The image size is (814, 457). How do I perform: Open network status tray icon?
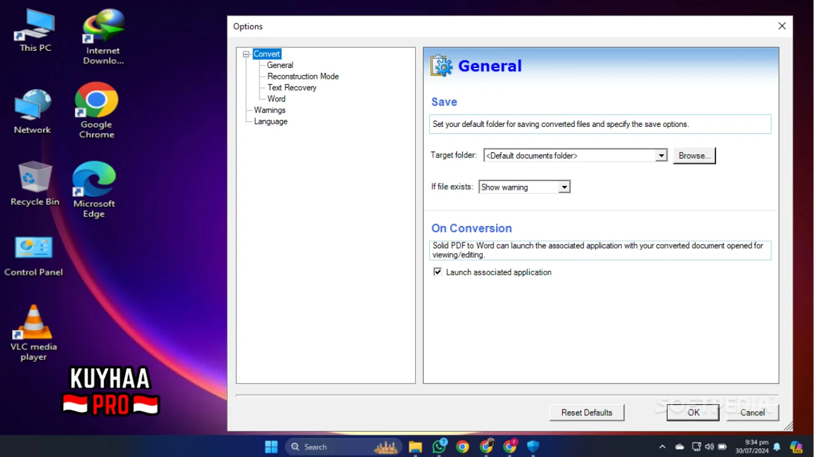pos(696,447)
